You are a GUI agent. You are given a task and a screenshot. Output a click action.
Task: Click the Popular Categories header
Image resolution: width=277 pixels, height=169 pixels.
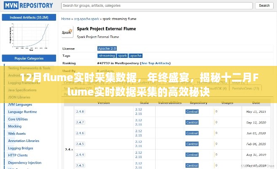point(29,58)
